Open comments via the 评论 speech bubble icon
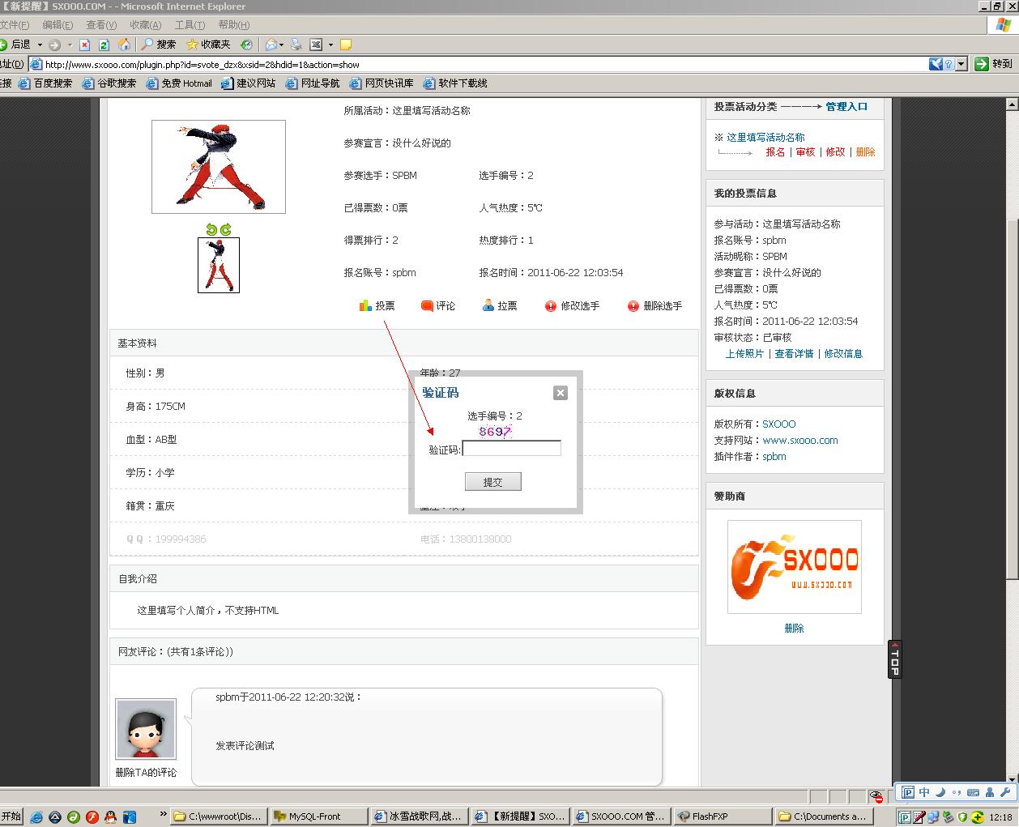This screenshot has width=1019, height=827. (427, 305)
